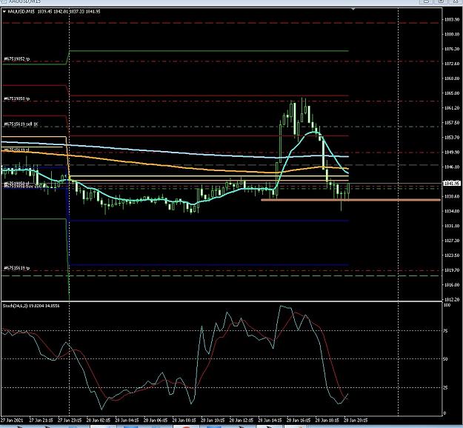The height and width of the screenshot is (428, 463).
Task: Click the 1865.00 price axis label
Action: 452,93
